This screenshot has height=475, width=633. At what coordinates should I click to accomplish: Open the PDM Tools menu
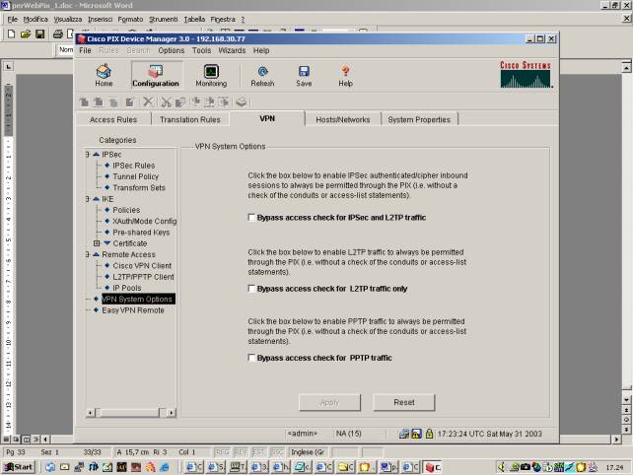(x=201, y=50)
